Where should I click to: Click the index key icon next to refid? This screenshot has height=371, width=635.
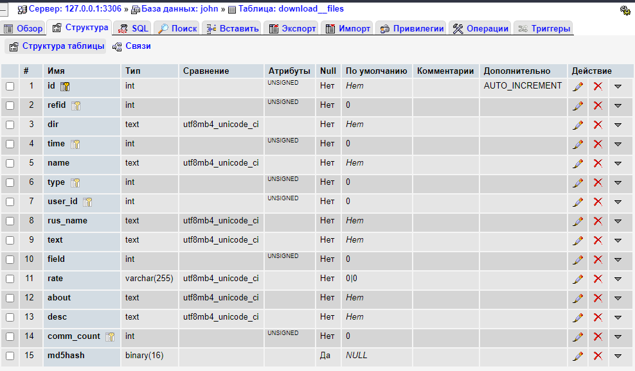(76, 106)
